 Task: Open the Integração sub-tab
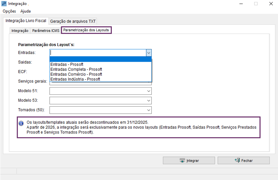(20, 30)
